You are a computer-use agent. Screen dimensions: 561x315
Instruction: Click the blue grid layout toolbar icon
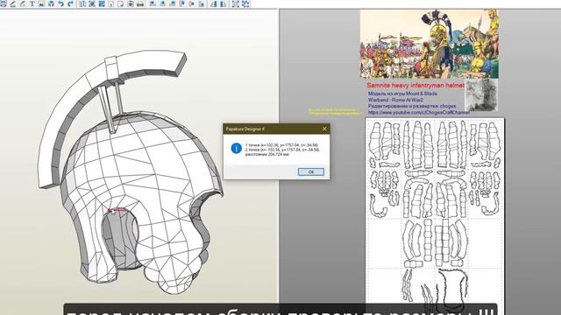pyautogui.click(x=102, y=3)
